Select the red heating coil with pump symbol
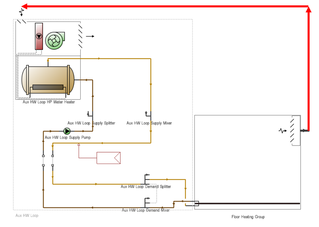 (x=39, y=36)
